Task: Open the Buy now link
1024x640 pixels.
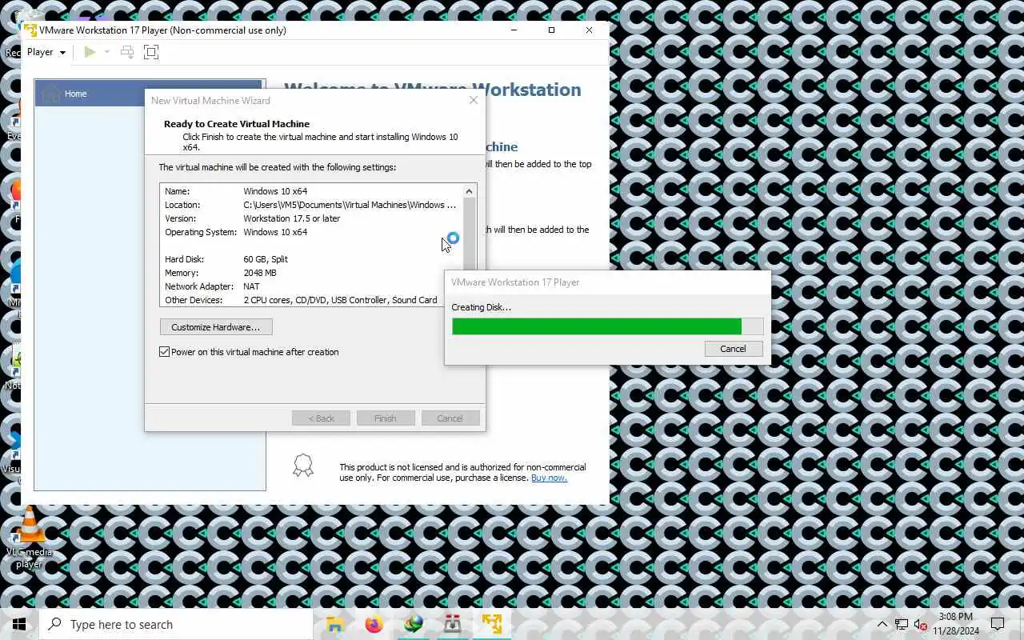Action: (549, 478)
